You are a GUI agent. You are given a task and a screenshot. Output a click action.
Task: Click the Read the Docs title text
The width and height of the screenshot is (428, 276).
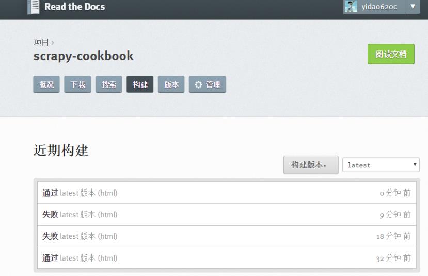click(74, 7)
